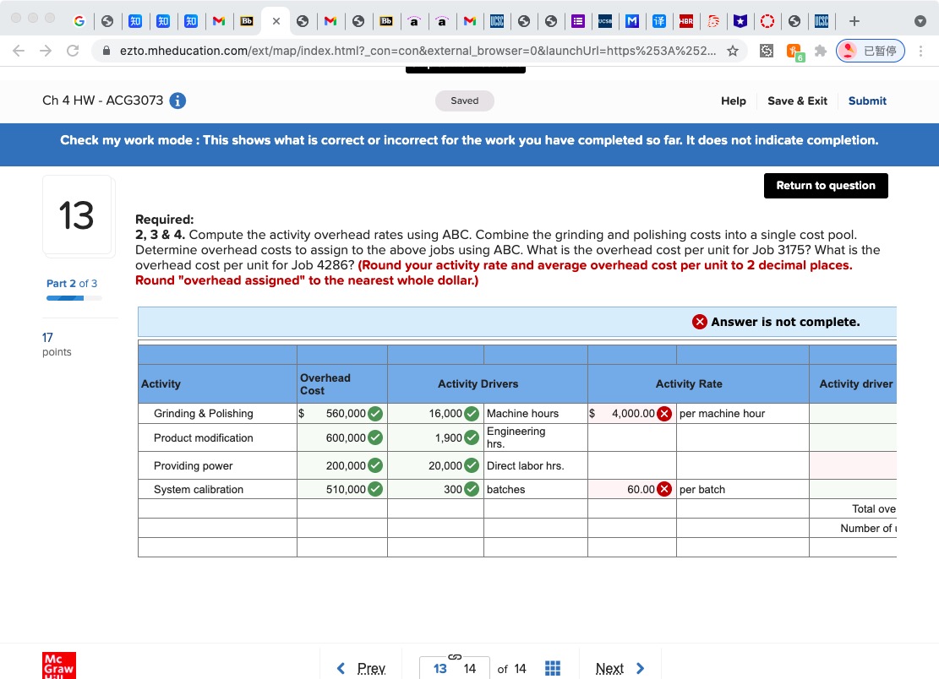Screen dimensions: 939x679
Task: Click green check beside 600,000
Action: point(375,438)
